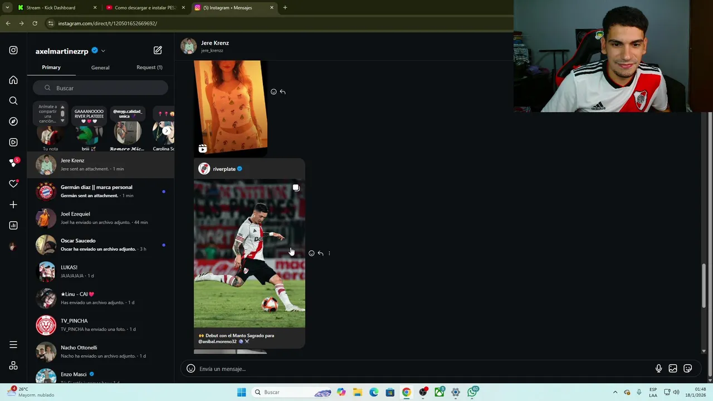Open the Explore compass icon
This screenshot has height=401, width=713.
[13, 121]
